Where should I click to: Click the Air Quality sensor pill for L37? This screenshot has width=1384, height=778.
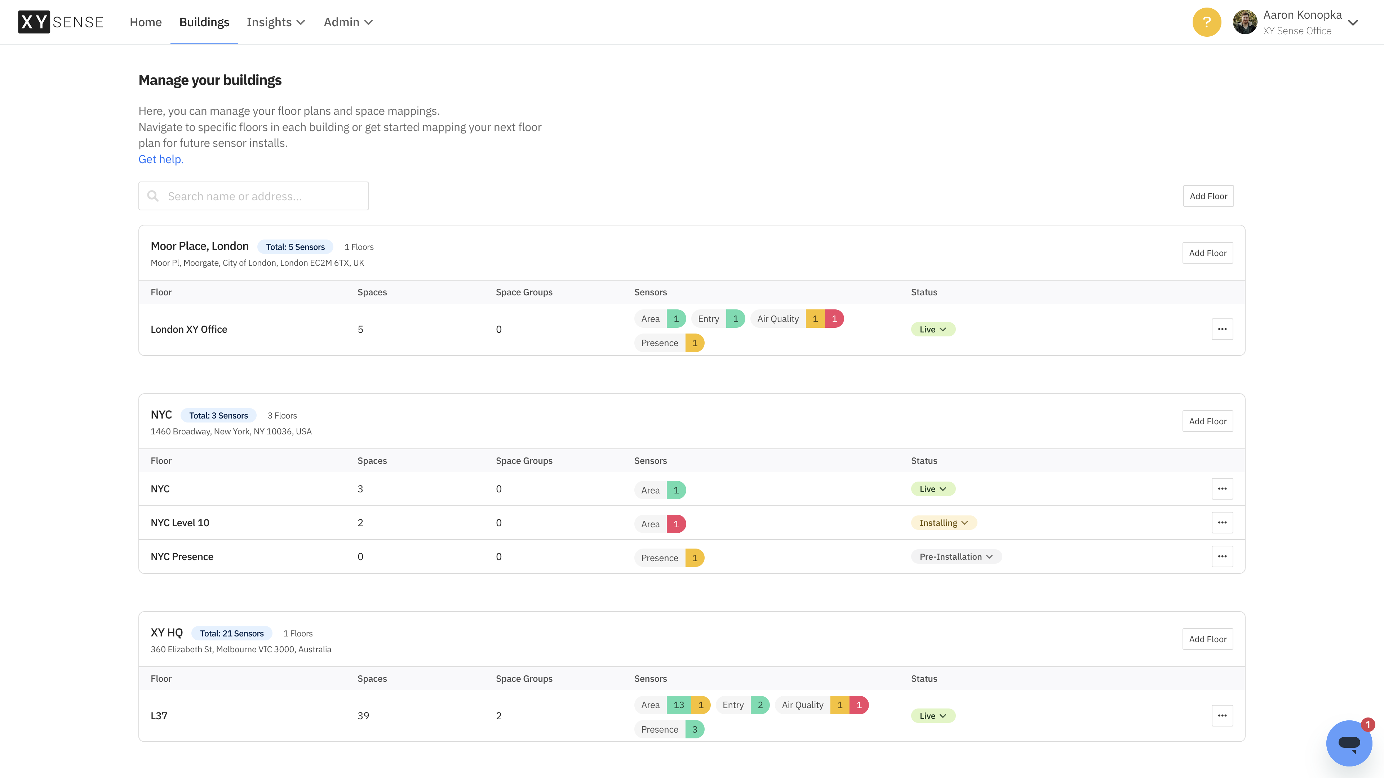822,705
